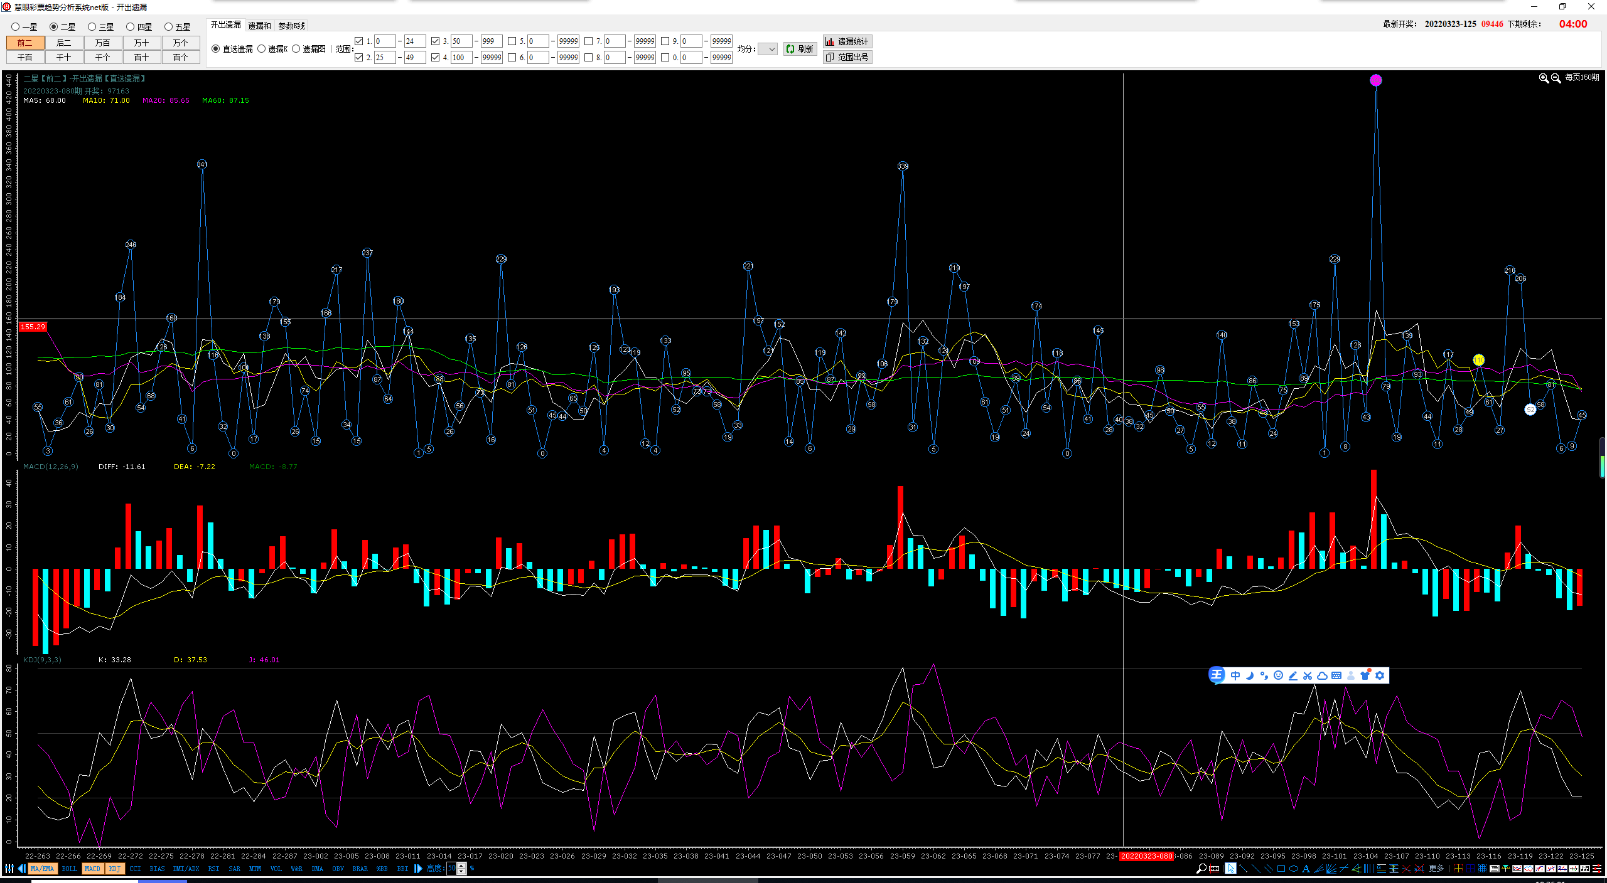Enable range 7 checkbox
This screenshot has width=1607, height=883.
coord(588,41)
